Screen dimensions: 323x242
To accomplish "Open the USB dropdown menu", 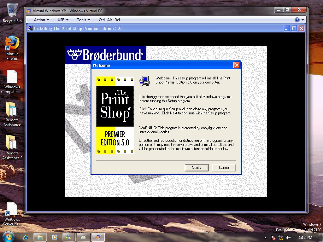I will tap(63, 20).
